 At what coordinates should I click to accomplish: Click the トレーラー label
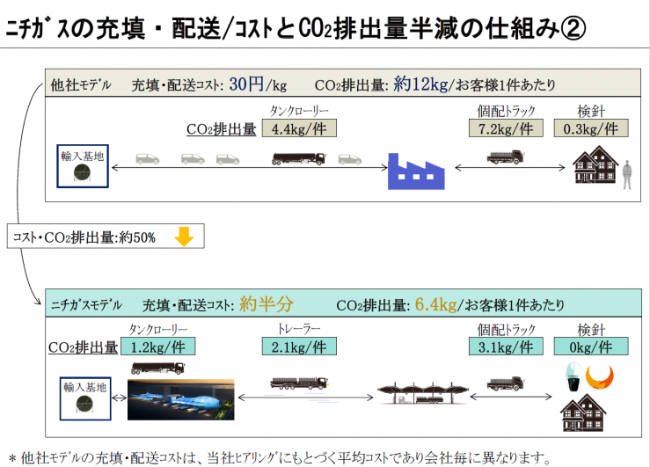pyautogui.click(x=299, y=330)
